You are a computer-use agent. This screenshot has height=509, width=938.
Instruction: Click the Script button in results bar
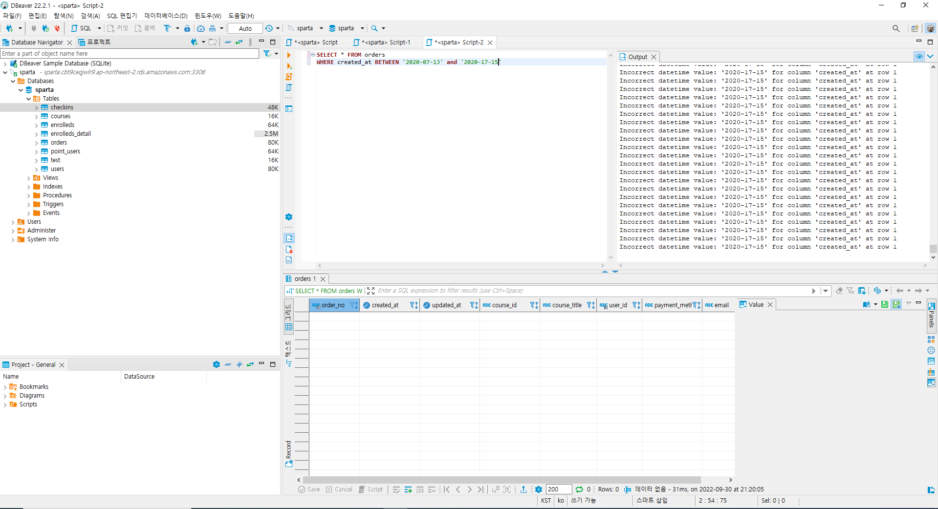pos(371,489)
